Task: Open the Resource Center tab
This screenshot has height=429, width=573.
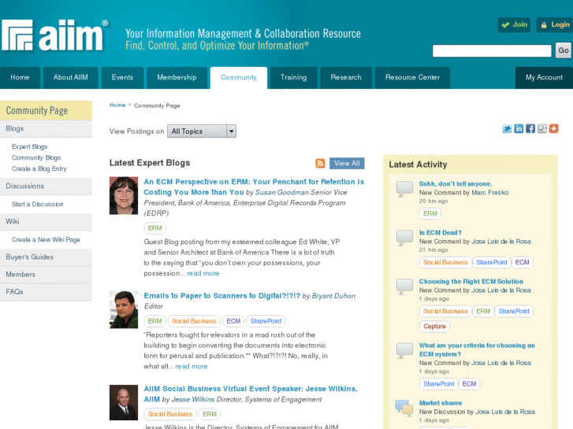Action: [x=412, y=77]
